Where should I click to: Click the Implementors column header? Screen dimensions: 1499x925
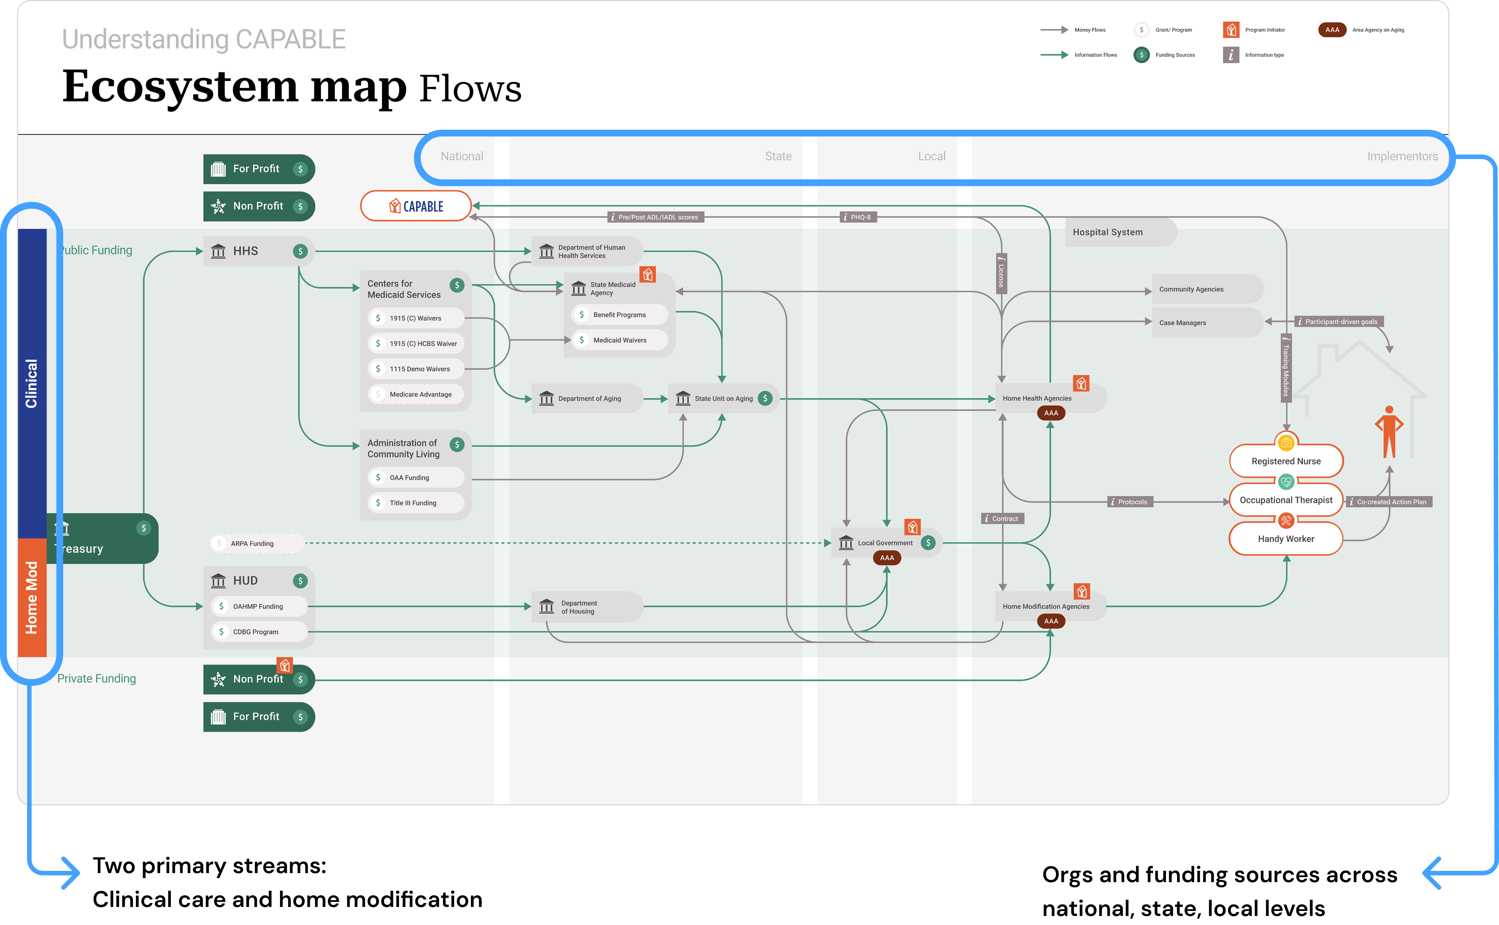click(1402, 157)
